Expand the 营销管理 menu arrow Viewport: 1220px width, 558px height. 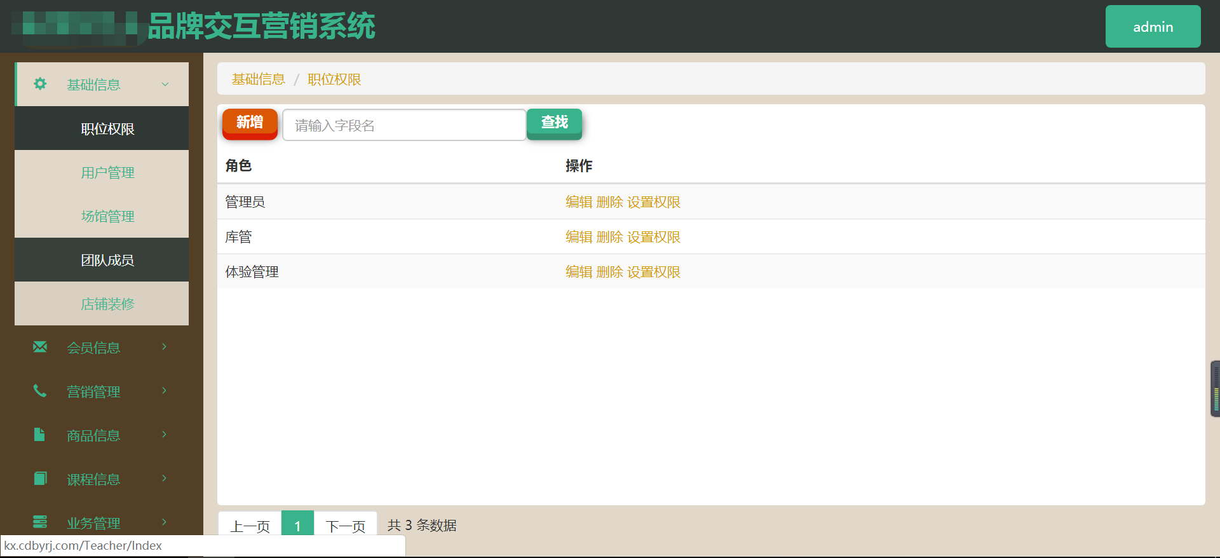coord(165,391)
